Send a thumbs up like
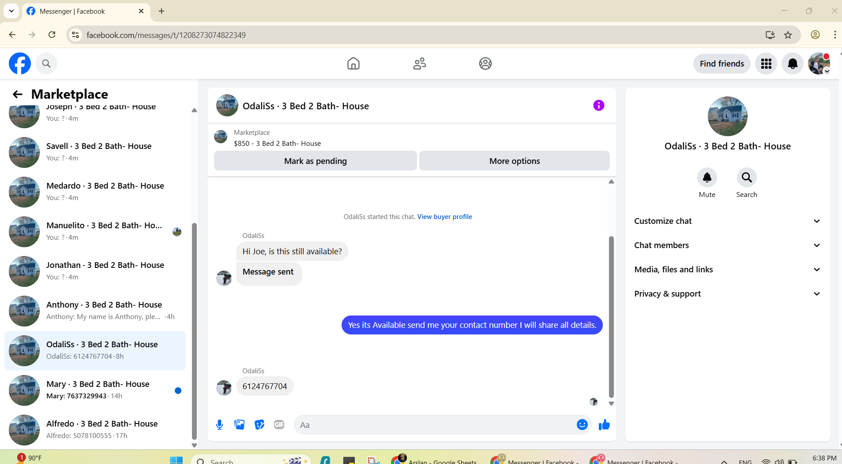Screen dimensions: 842x464 tap(604, 425)
